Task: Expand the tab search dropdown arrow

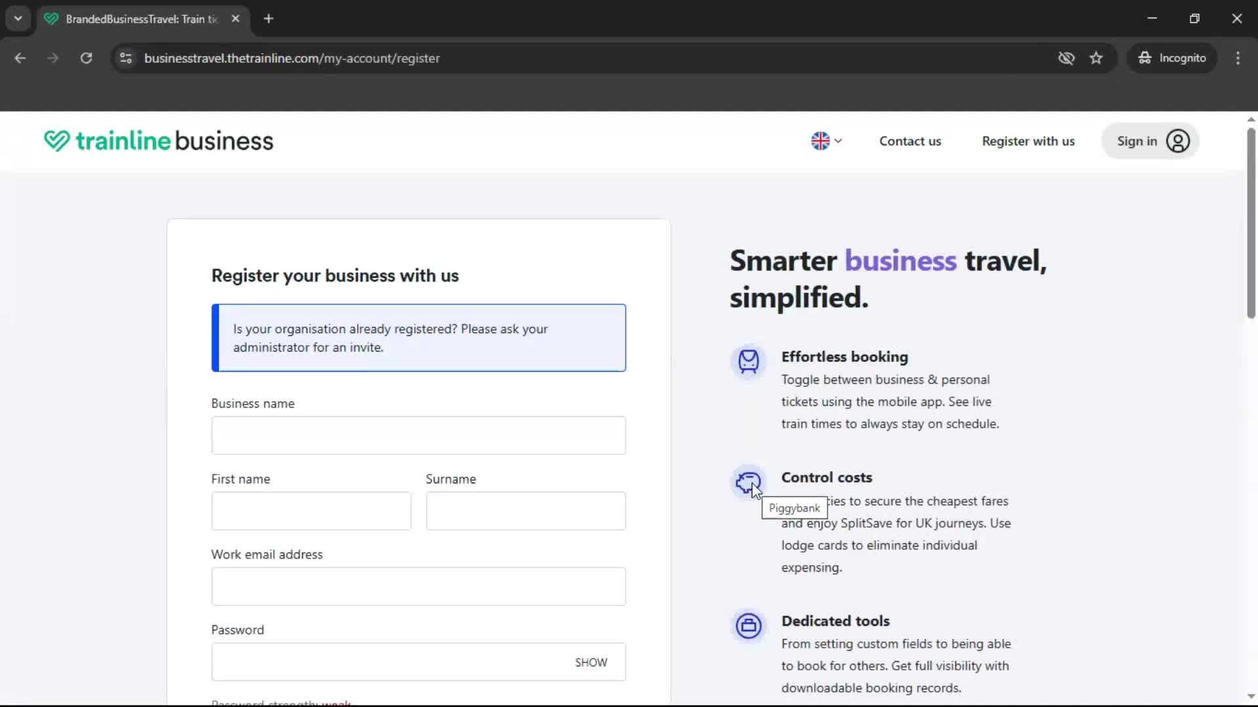Action: tap(18, 18)
